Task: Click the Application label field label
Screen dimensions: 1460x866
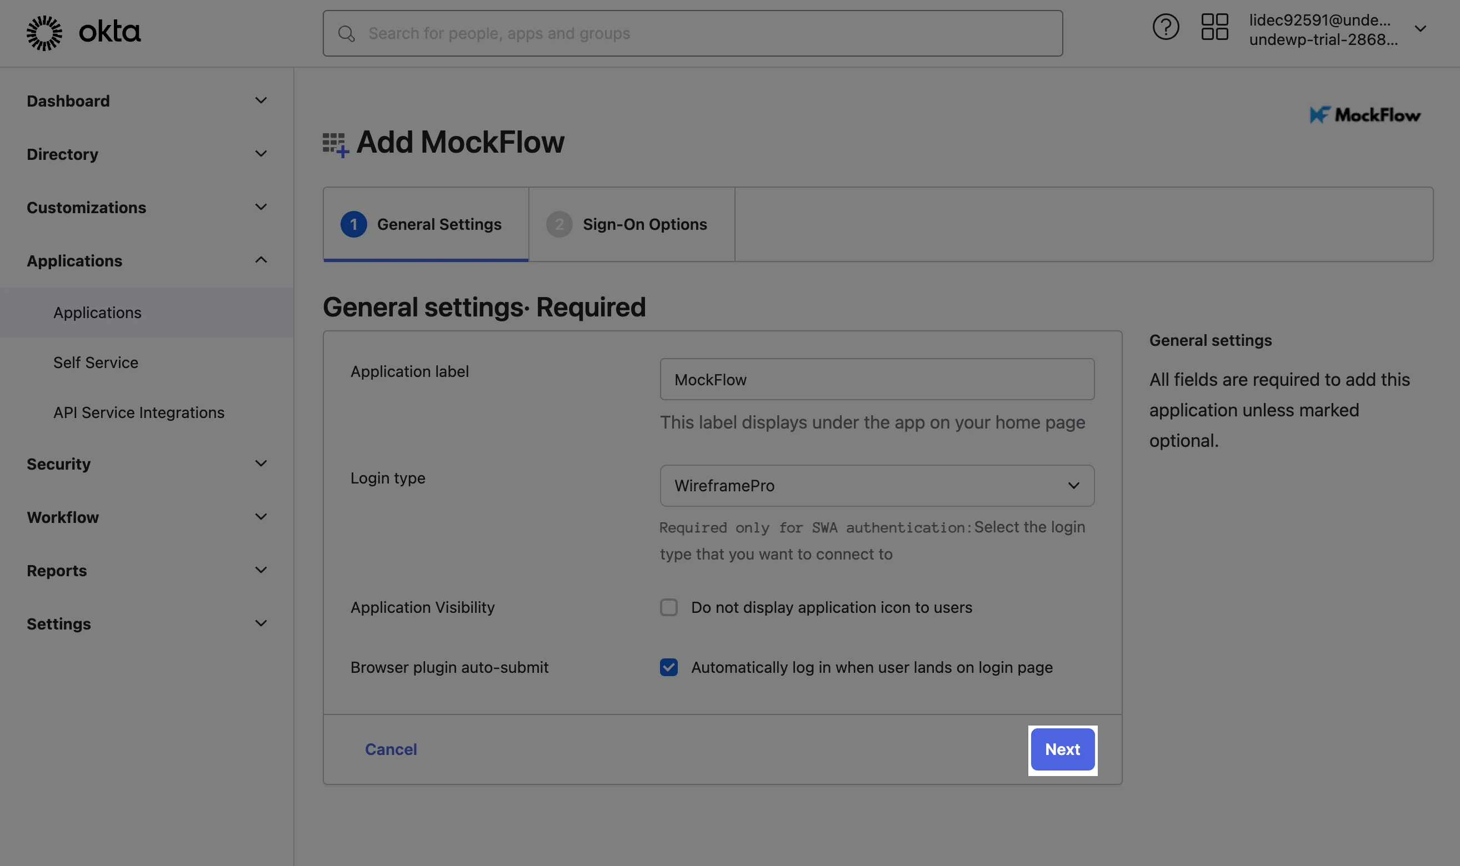Action: coord(409,372)
